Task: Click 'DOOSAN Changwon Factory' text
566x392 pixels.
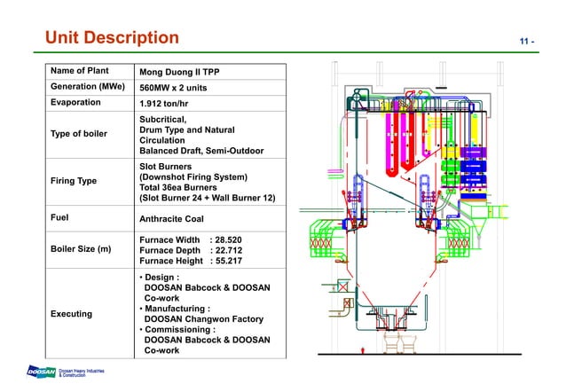Action: click(204, 319)
